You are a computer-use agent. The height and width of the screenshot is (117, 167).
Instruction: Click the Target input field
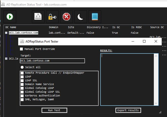(52, 61)
